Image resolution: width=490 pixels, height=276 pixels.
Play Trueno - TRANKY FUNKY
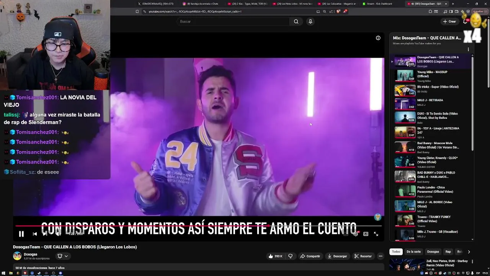431,221
